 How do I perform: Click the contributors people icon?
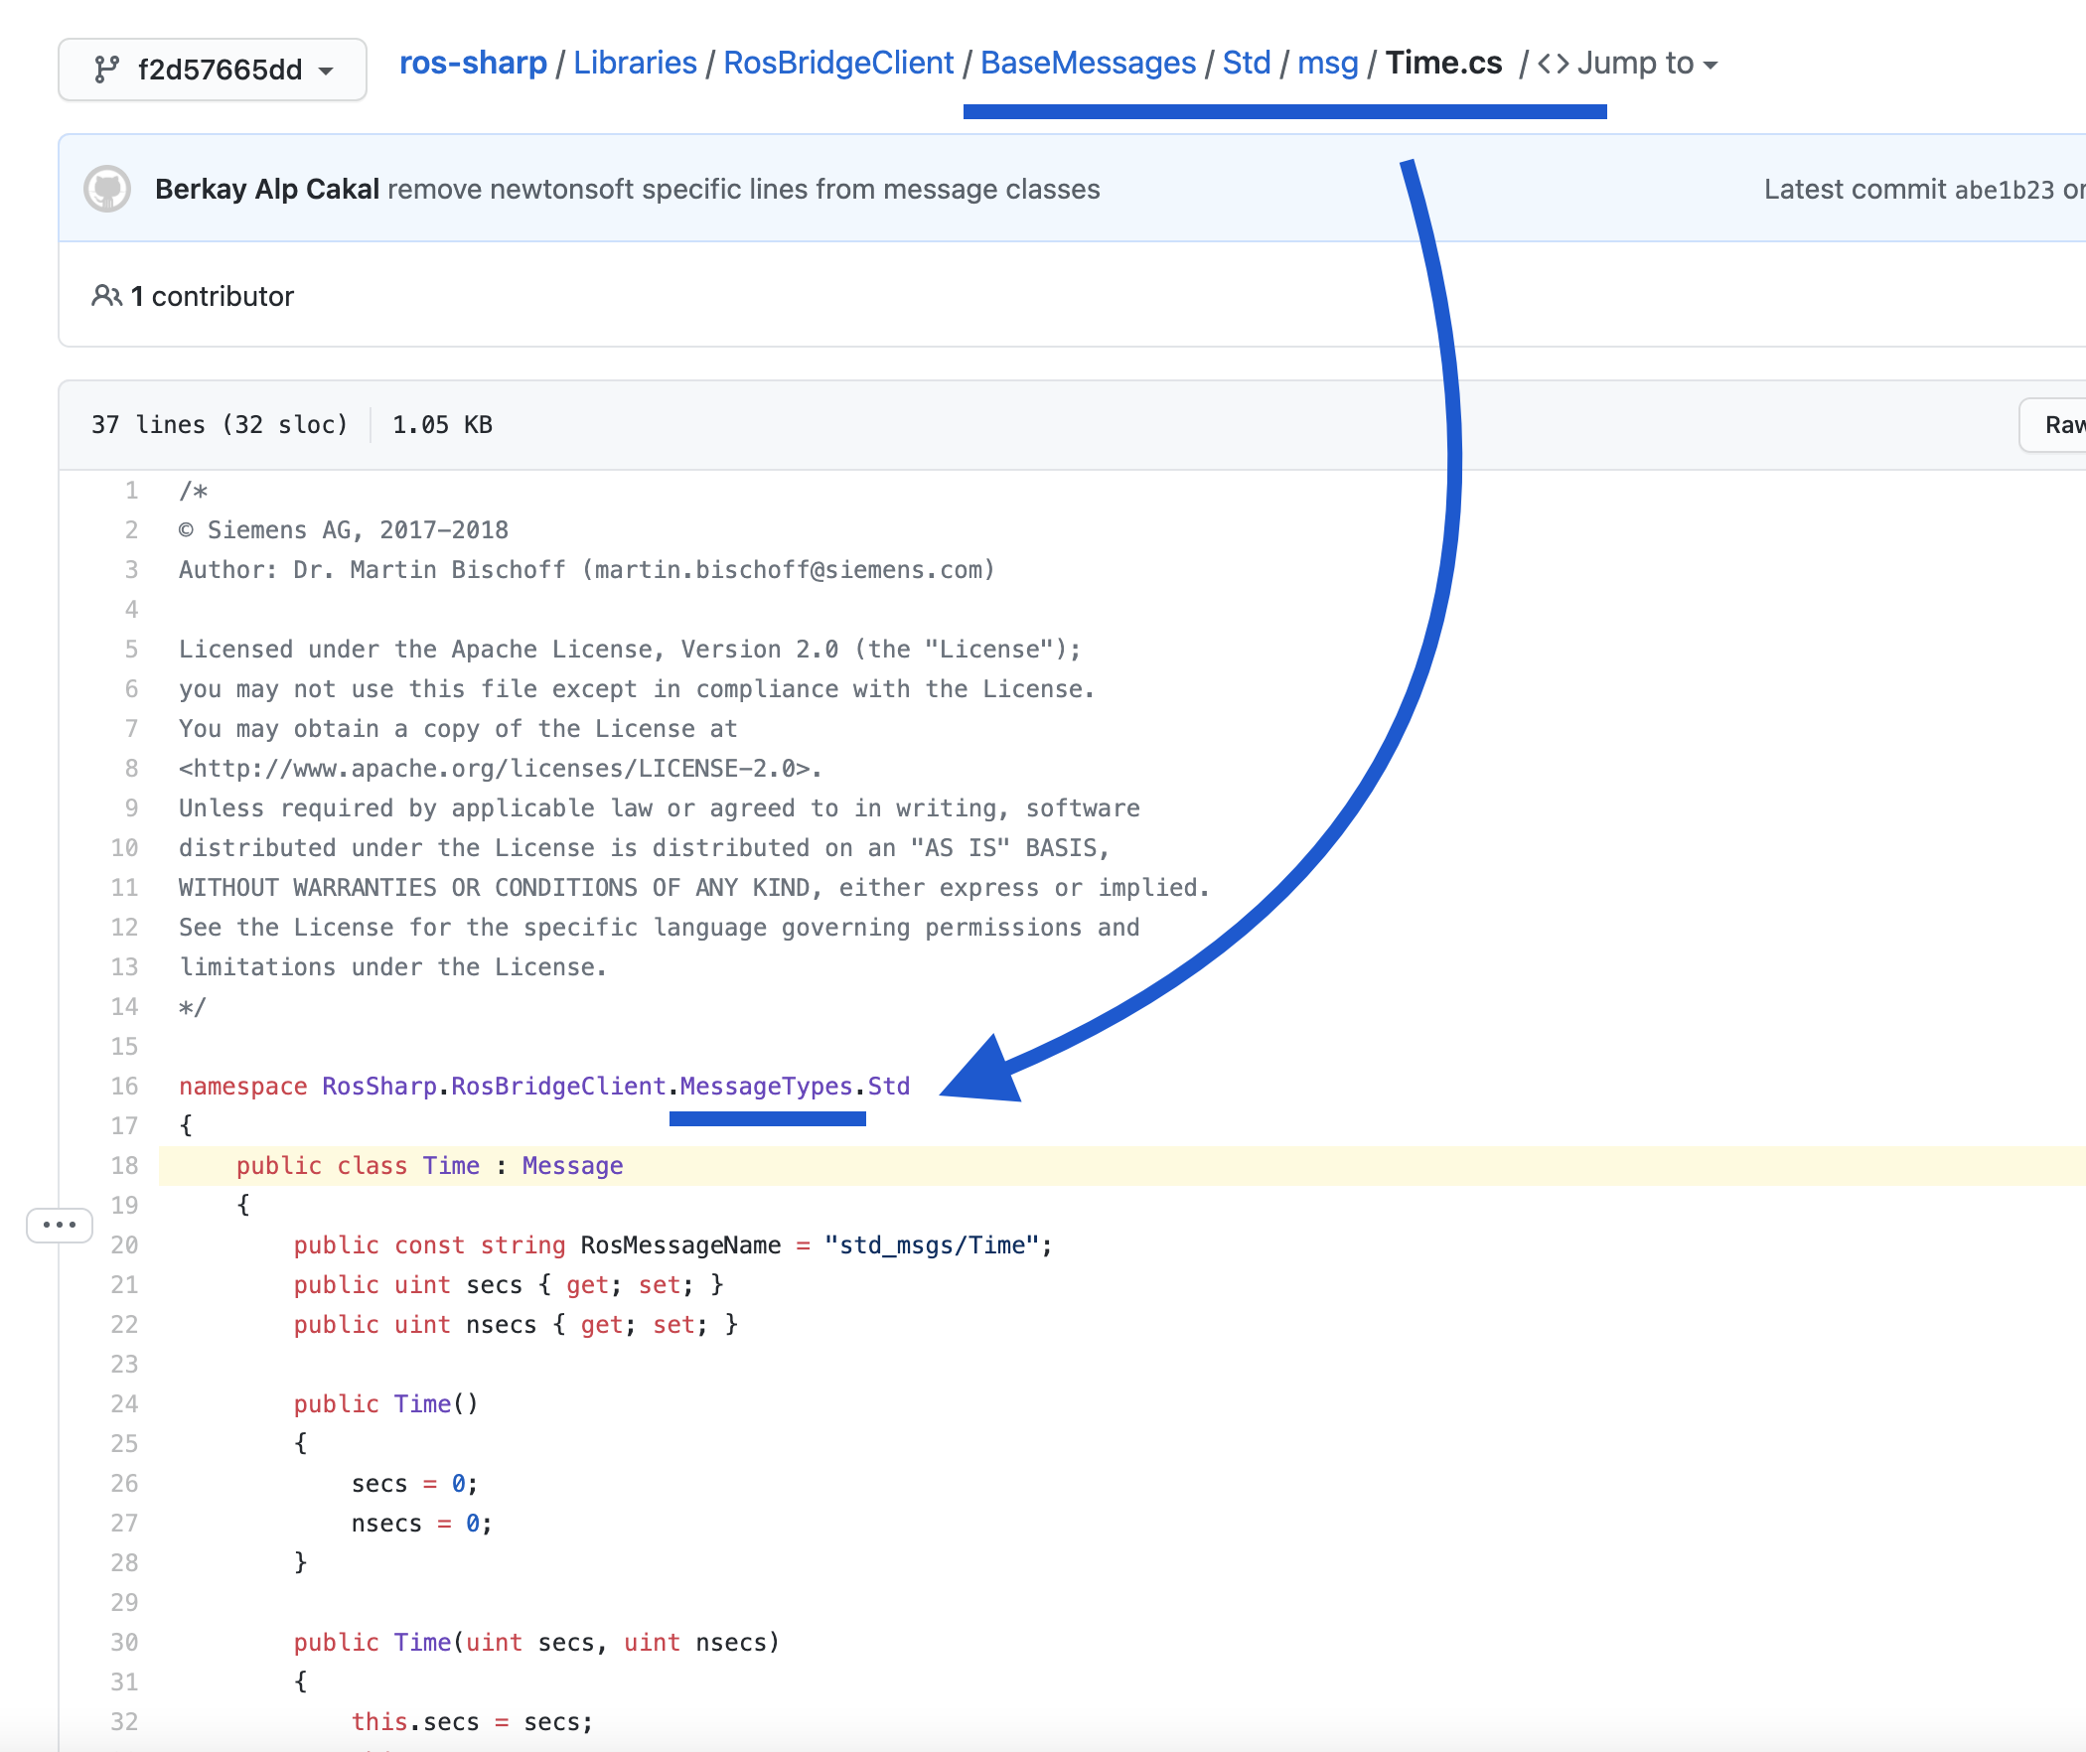click(106, 296)
